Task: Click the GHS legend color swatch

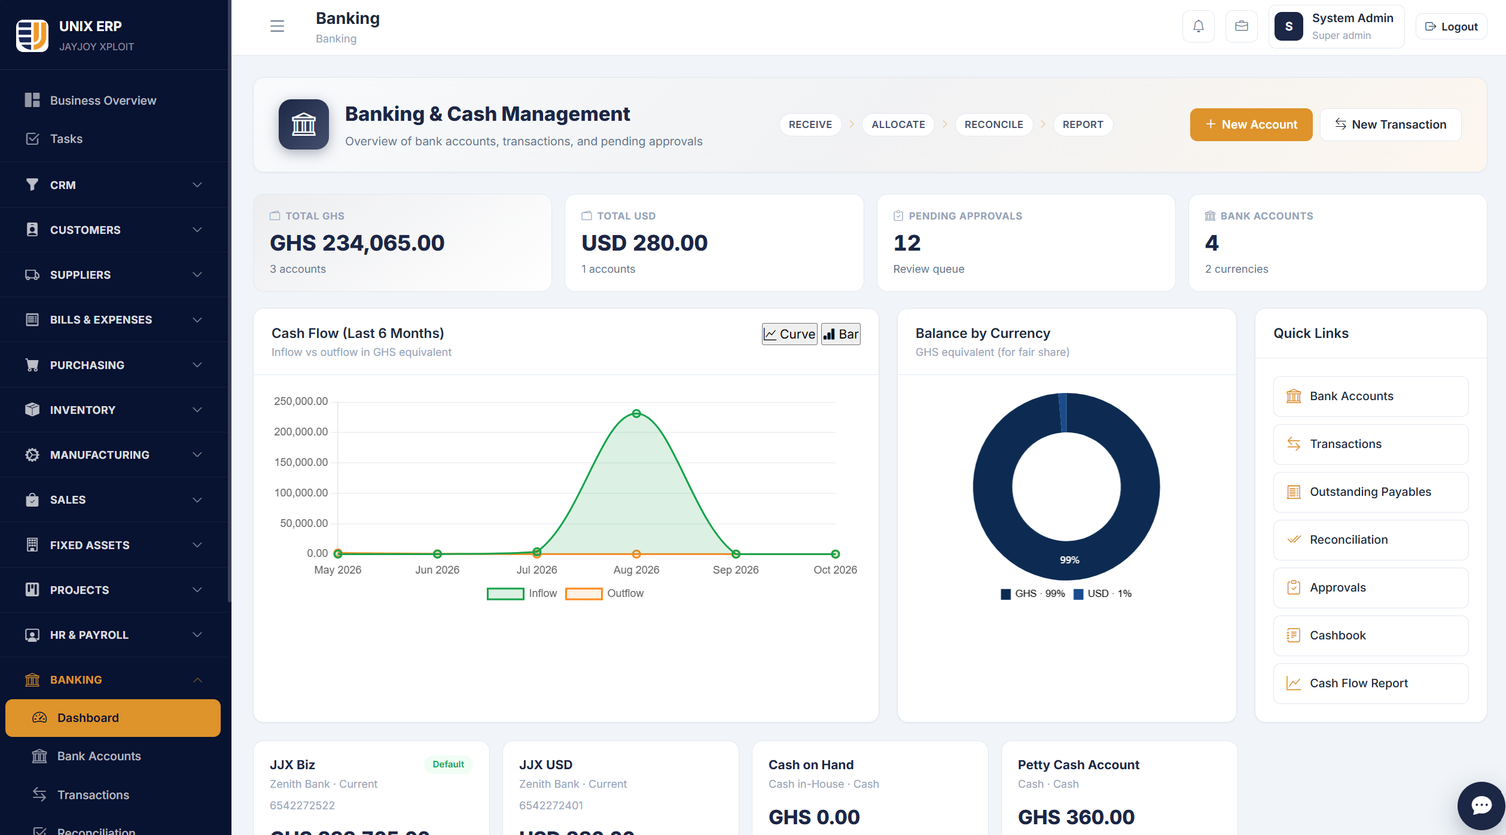Action: (1005, 594)
